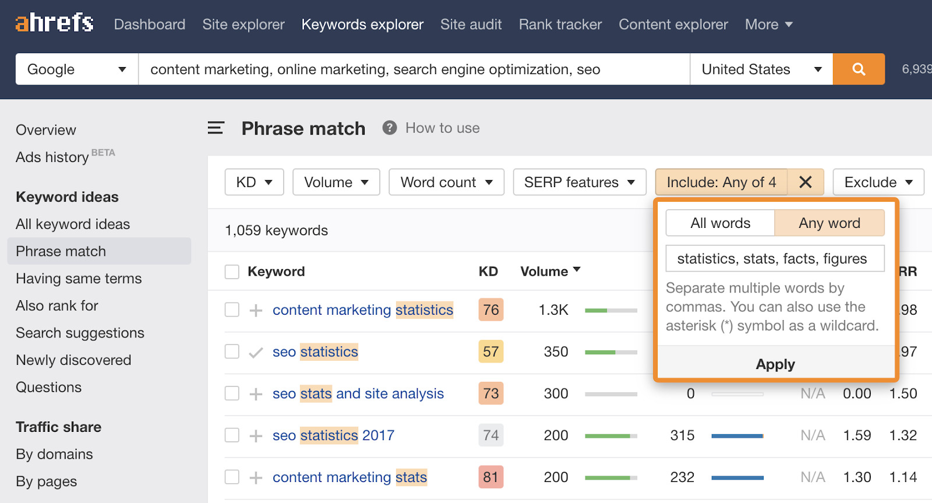The height and width of the screenshot is (503, 932).
Task: Open Overview in the sidebar
Action: coord(46,130)
